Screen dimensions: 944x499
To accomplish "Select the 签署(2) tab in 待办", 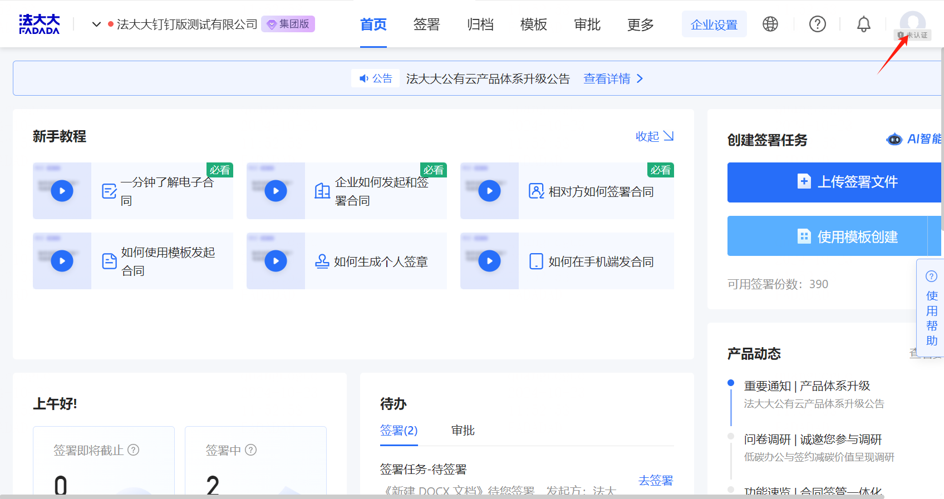I will 399,431.
